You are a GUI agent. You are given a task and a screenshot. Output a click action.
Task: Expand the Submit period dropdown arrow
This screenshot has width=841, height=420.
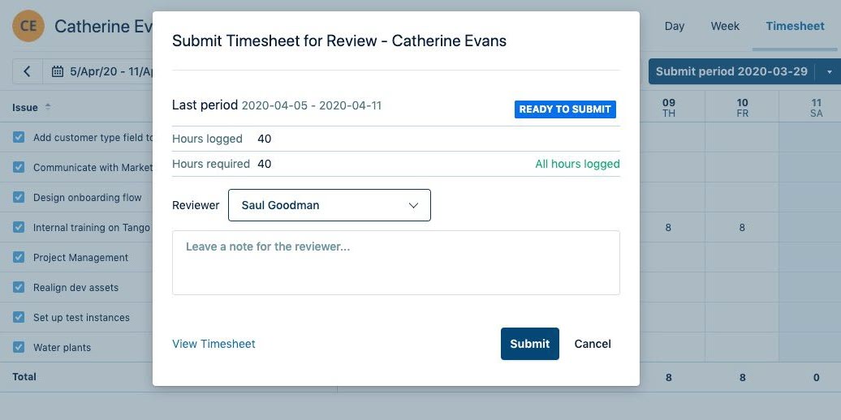tap(829, 71)
